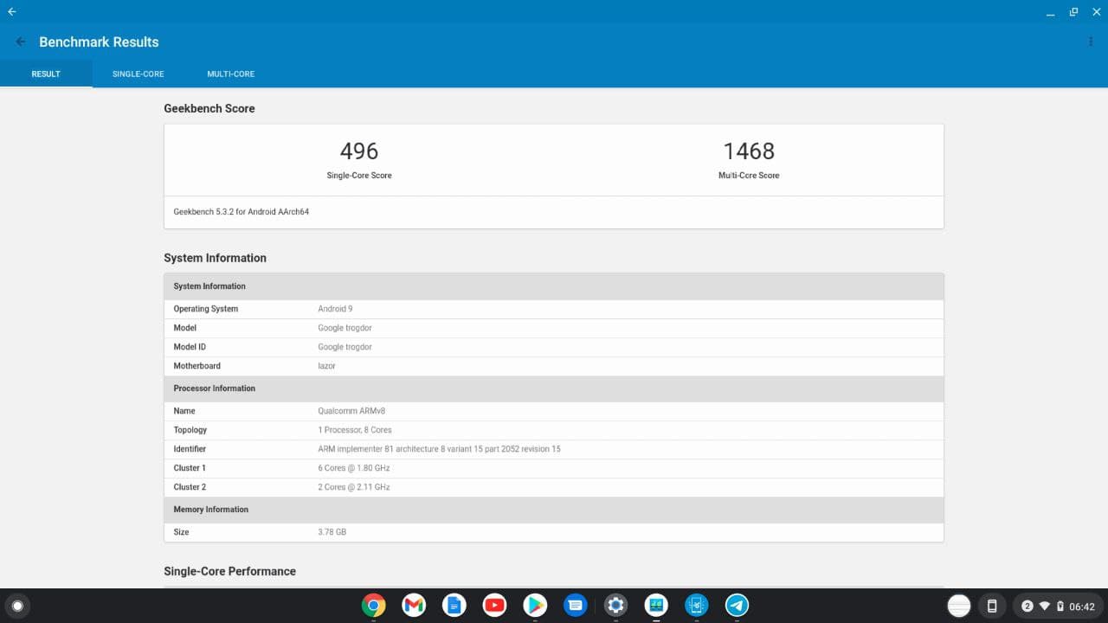Click the ChromeOS launcher button

pos(16,606)
